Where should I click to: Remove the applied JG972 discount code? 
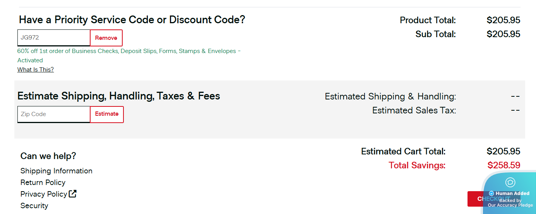(106, 38)
